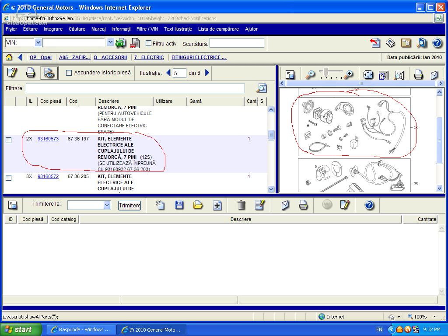Click the red car document icon
This screenshot has height=336, width=448.
click(x=135, y=43)
